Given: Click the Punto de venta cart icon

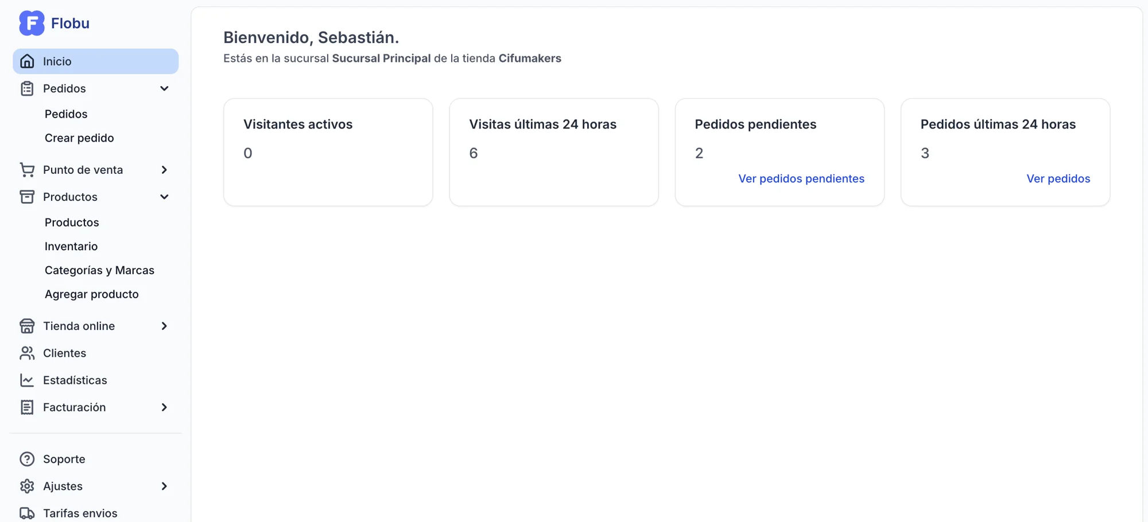Looking at the screenshot, I should point(27,170).
